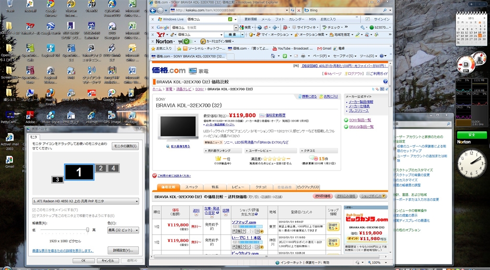The width and height of the screenshot is (490, 270).
Task: Open the ツール(O) menu
Action: tap(368, 56)
